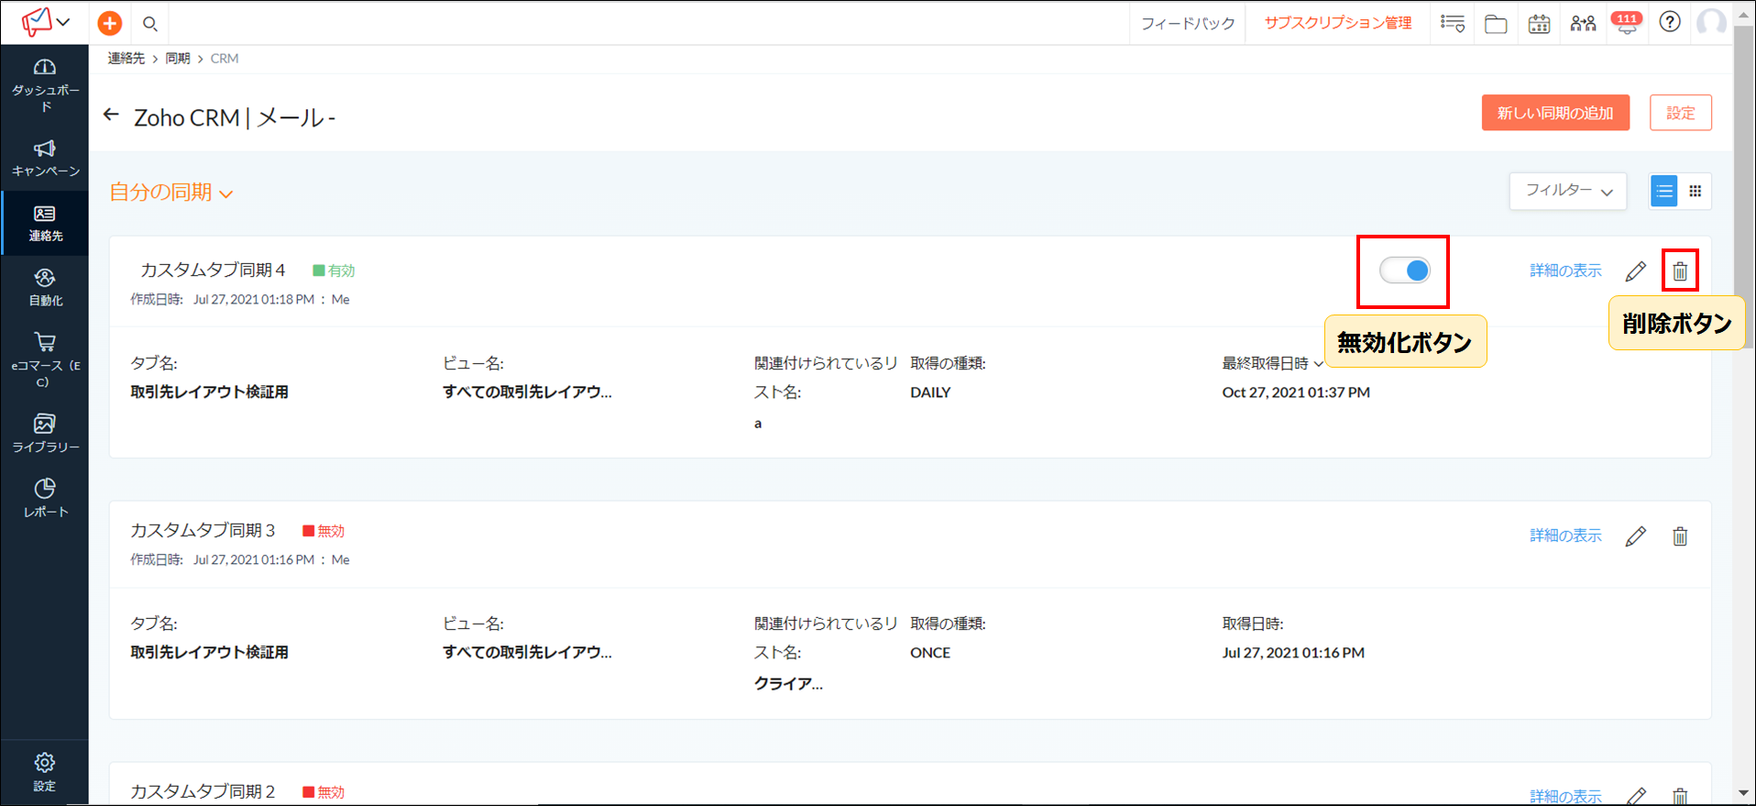Open the フィルター dropdown
The image size is (1756, 806).
point(1568,191)
